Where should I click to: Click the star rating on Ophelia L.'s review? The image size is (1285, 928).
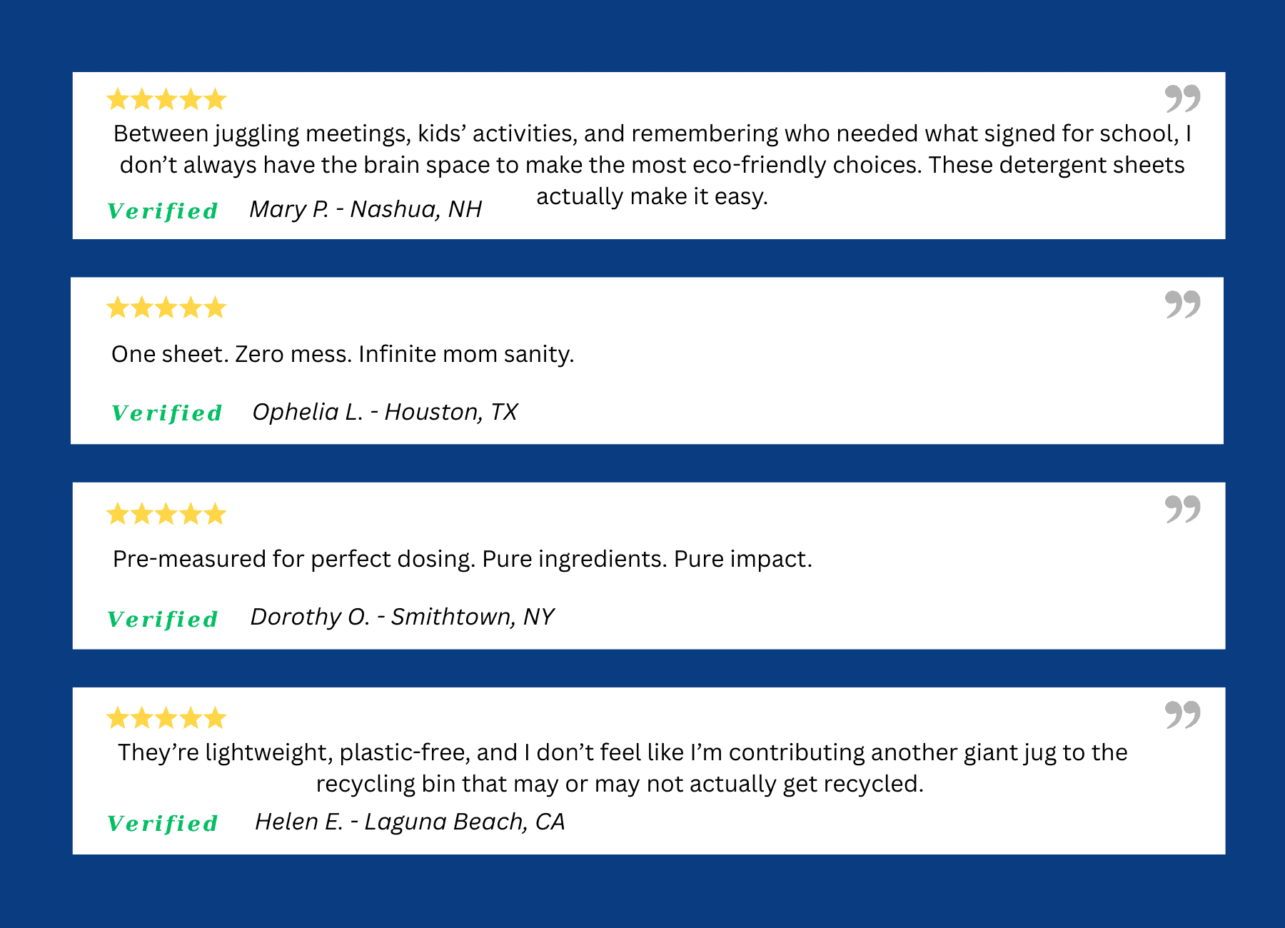[x=166, y=308]
